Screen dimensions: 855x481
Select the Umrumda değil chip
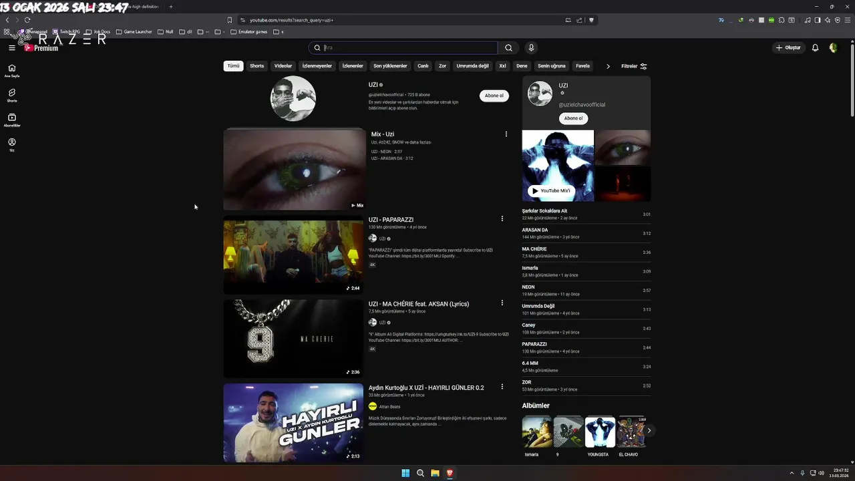[x=473, y=66]
